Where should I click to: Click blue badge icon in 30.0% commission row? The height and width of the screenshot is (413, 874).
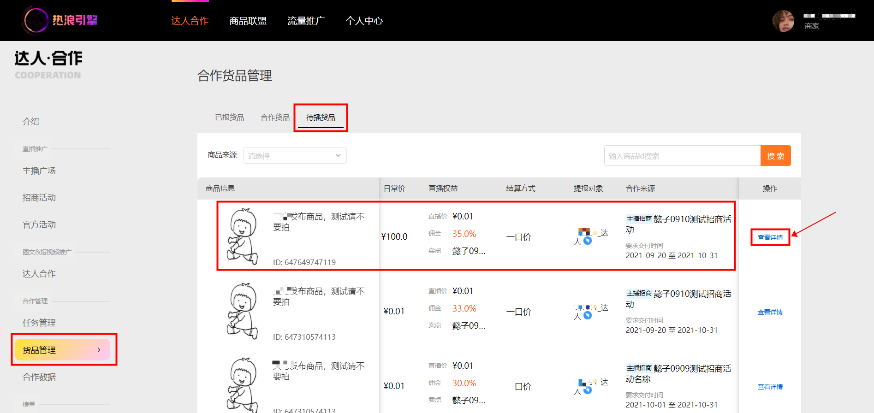coord(588,390)
